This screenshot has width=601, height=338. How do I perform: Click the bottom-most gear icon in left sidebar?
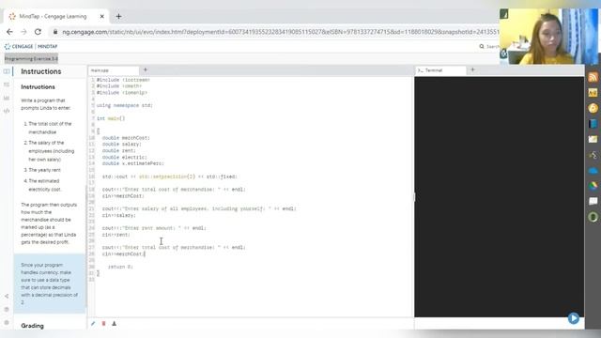[x=7, y=323]
